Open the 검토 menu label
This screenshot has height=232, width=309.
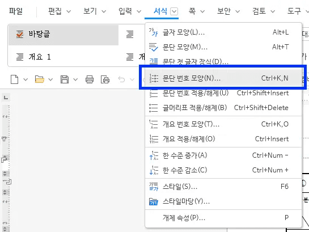pos(259,11)
